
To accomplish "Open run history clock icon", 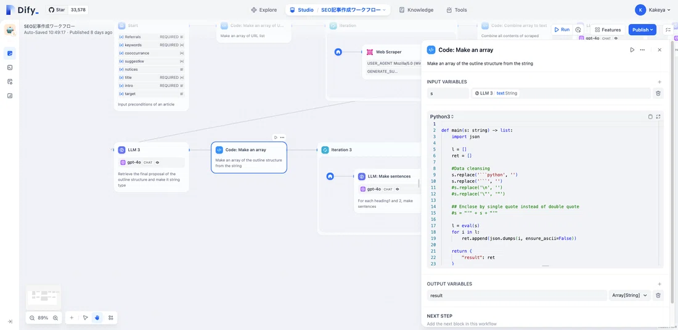I will coord(578,30).
